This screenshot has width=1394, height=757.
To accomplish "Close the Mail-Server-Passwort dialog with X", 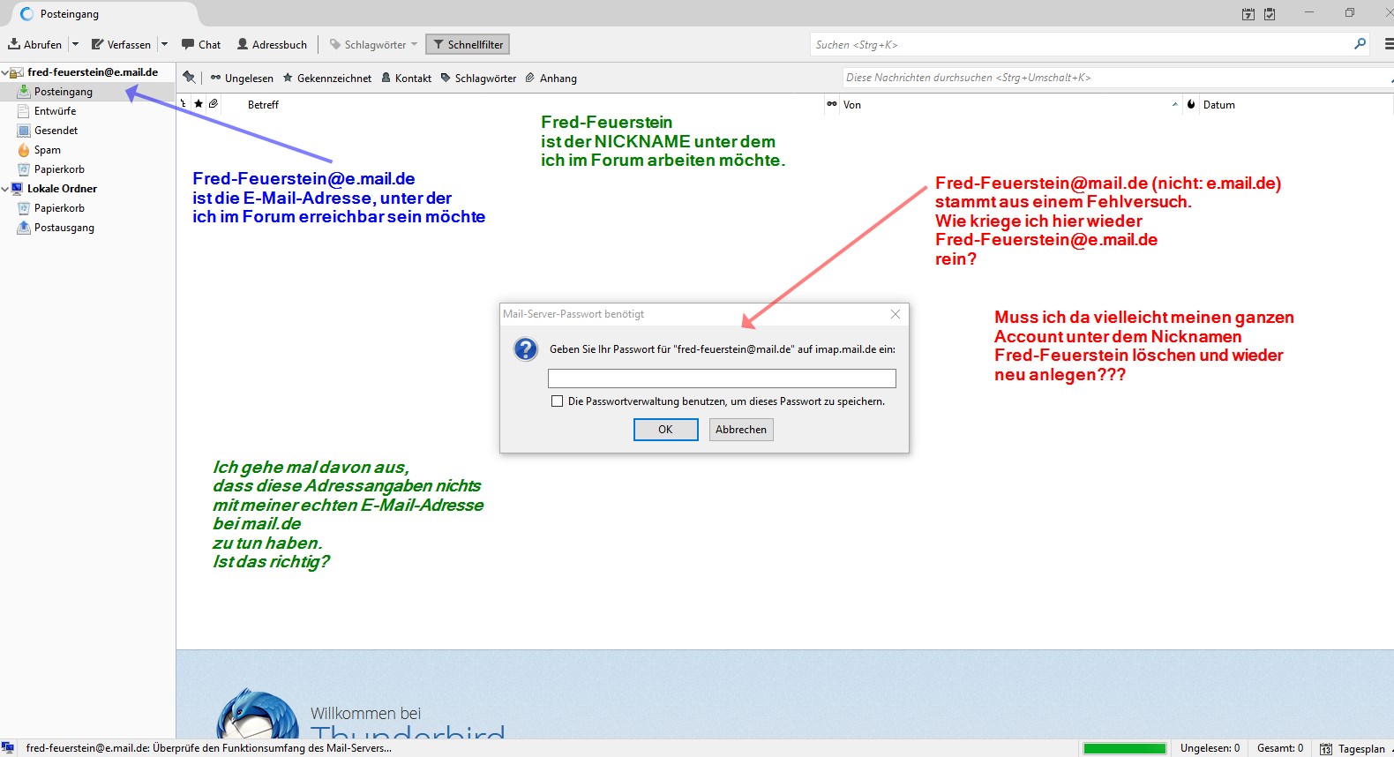I will click(x=896, y=314).
